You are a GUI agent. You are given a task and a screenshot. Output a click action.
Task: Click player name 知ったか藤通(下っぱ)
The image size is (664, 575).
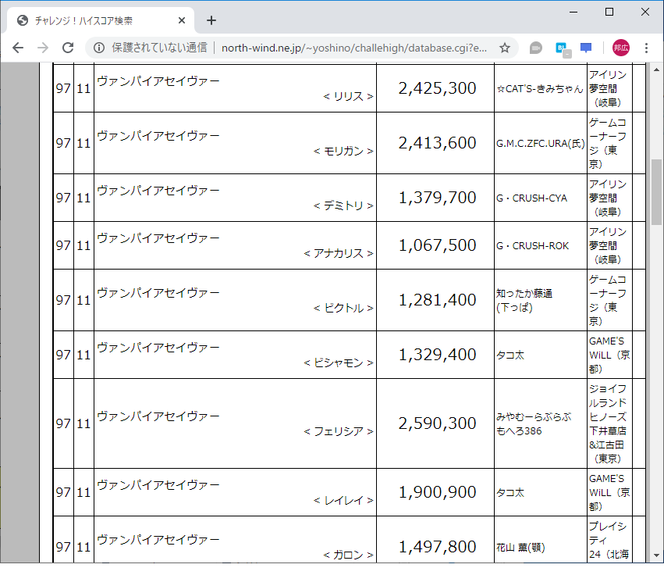[x=524, y=300]
